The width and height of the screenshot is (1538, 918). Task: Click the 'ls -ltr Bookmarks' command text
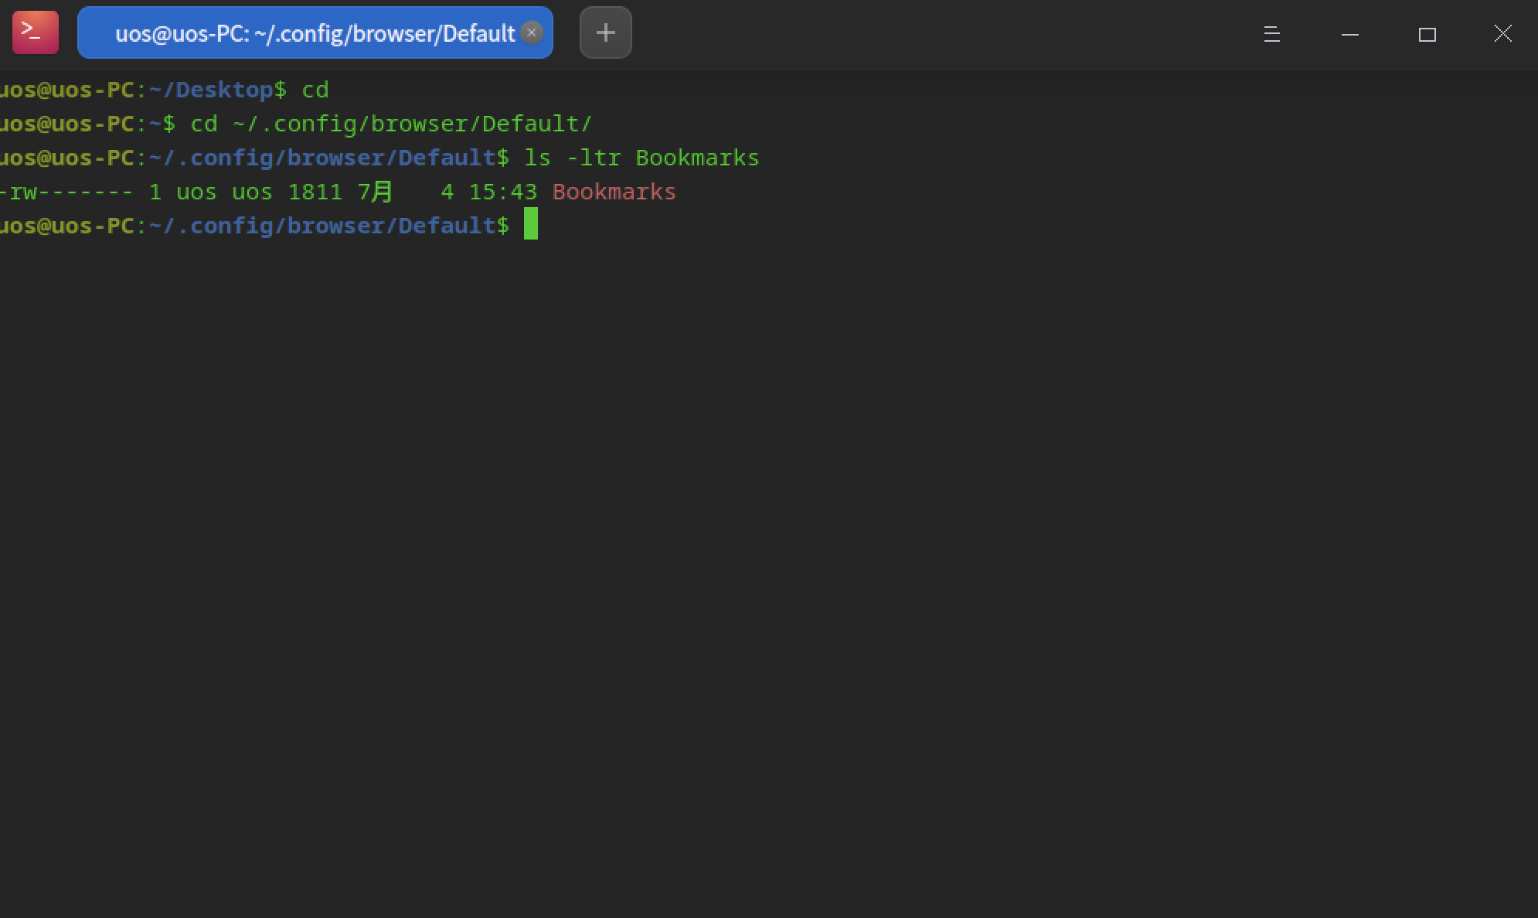click(641, 158)
